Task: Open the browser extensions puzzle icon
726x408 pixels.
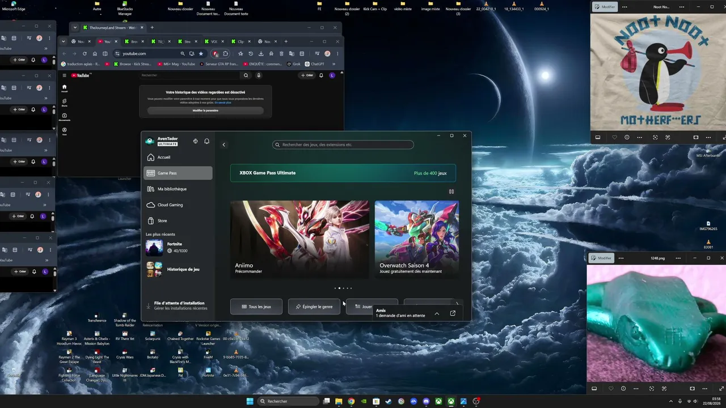Action: tap(225, 54)
